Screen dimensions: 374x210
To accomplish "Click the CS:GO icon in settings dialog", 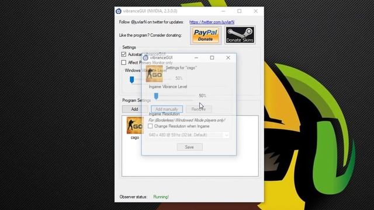I will 154,74.
